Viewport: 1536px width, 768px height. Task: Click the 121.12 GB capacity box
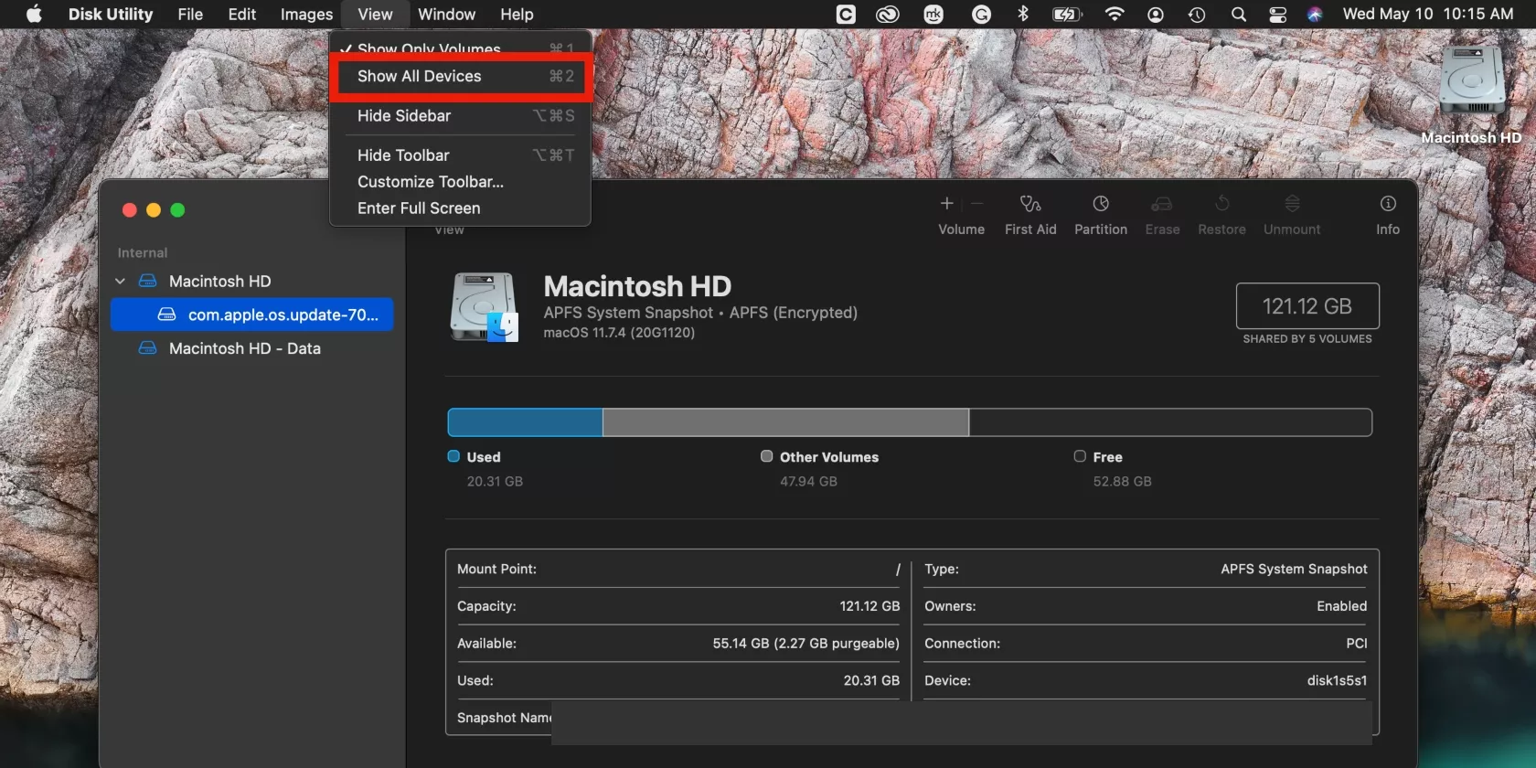[1307, 306]
